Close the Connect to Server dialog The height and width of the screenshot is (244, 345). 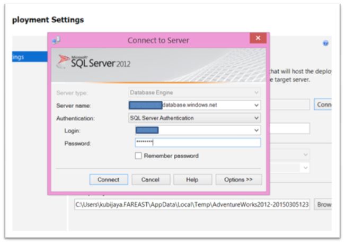coord(258,38)
